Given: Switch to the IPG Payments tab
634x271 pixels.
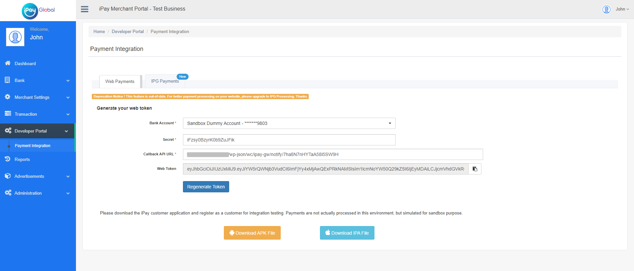Looking at the screenshot, I should [x=165, y=81].
